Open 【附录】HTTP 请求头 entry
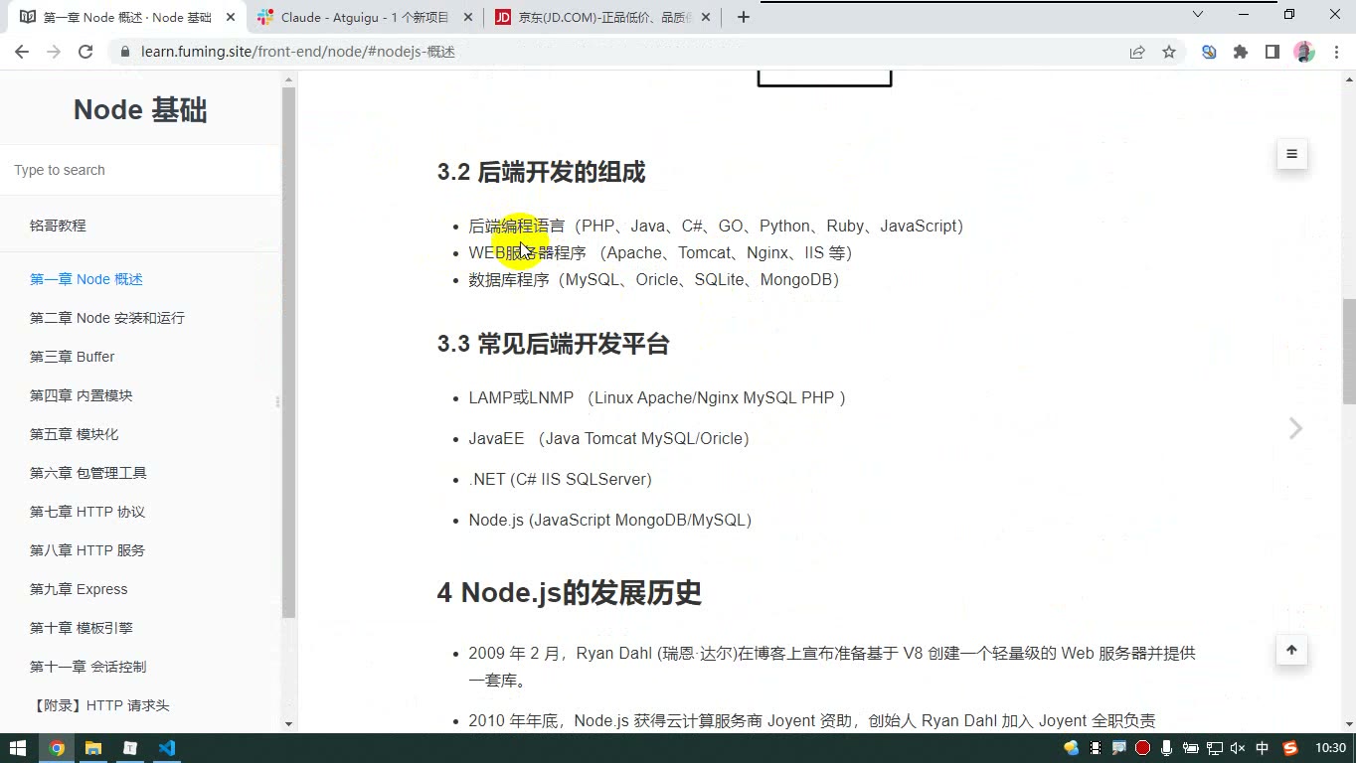This screenshot has width=1356, height=763. click(x=99, y=705)
